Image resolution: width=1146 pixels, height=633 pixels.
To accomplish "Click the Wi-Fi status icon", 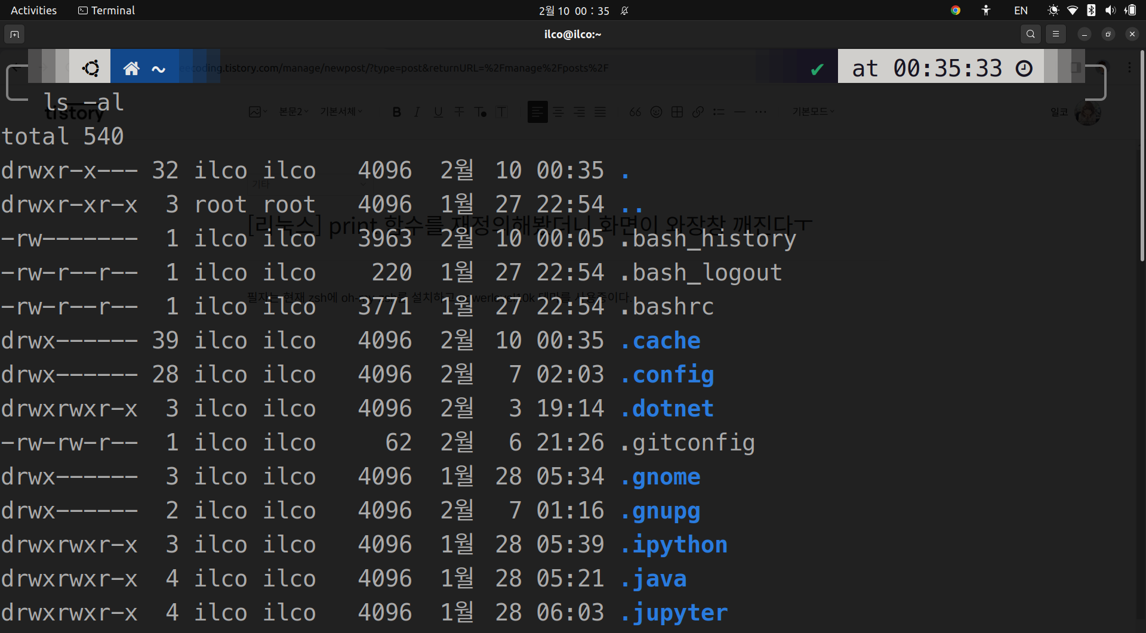I will [1073, 10].
